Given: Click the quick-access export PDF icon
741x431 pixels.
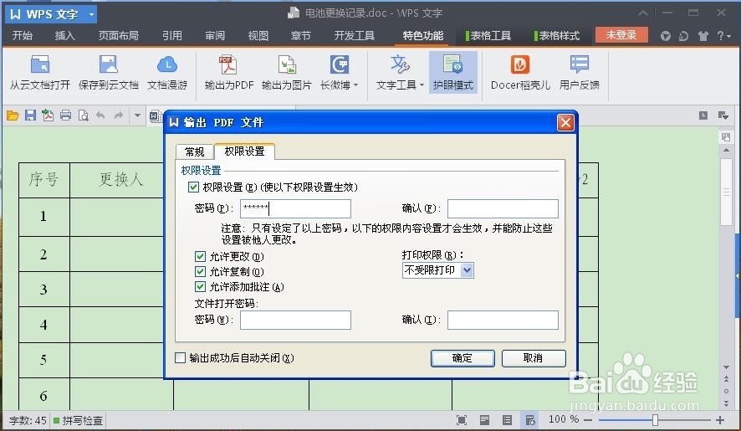Looking at the screenshot, I should click(48, 115).
